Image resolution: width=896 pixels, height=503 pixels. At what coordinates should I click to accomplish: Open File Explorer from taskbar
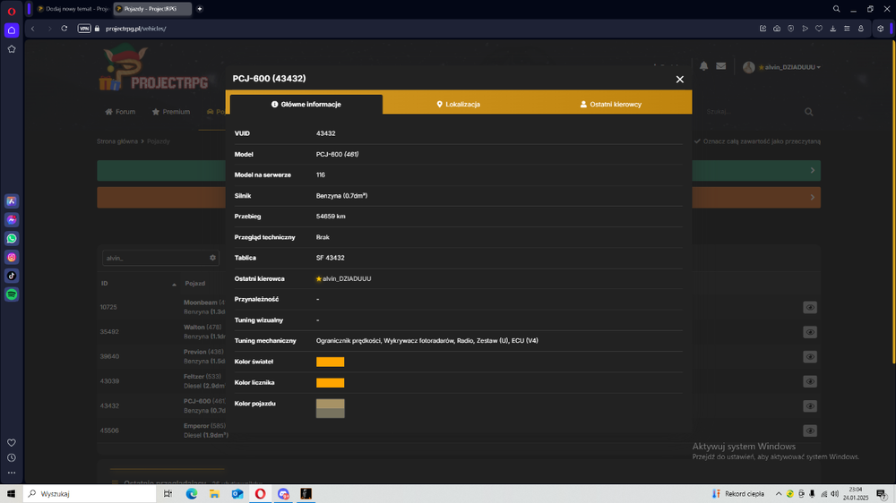(214, 494)
